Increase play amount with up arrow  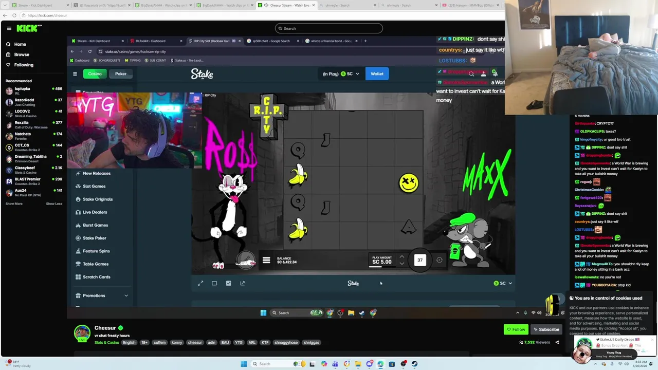tap(401, 257)
